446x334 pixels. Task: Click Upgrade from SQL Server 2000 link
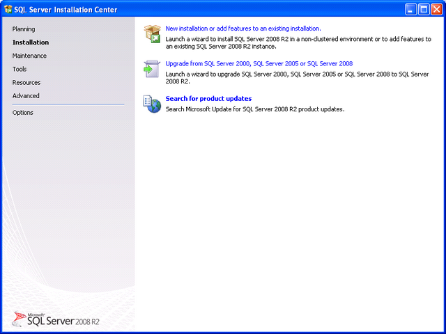259,64
